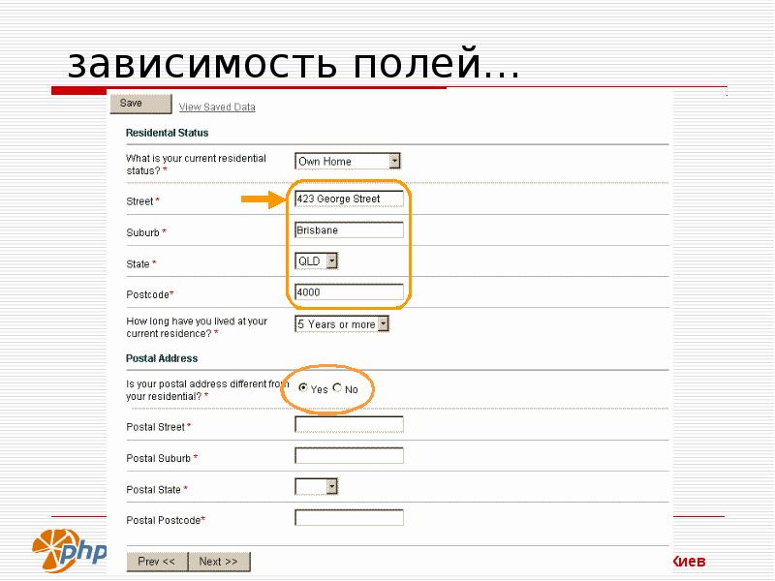Expand the residential status dropdown showing Own Home
This screenshot has width=775, height=581.
point(348,161)
